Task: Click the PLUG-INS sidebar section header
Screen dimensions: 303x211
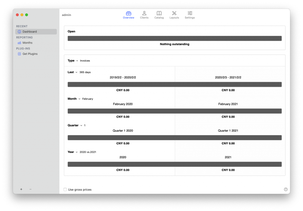Action: [x=23, y=48]
